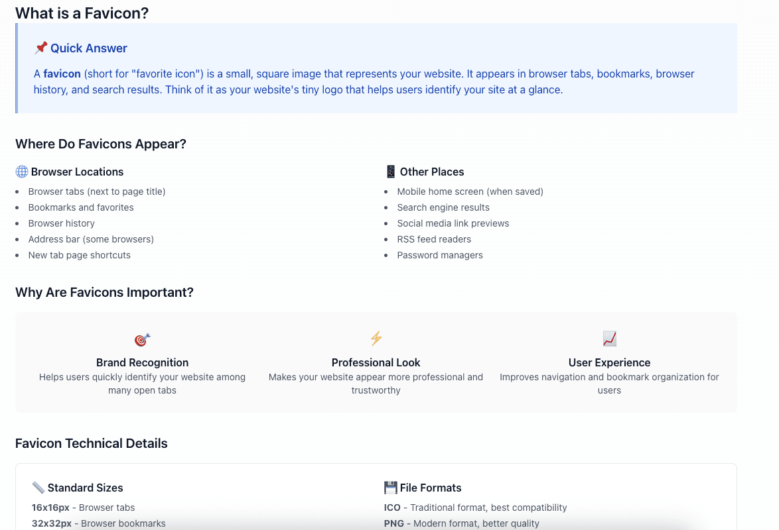The height and width of the screenshot is (530, 779).
Task: Click the lightning bolt icon above Professional Look
Action: 376,339
